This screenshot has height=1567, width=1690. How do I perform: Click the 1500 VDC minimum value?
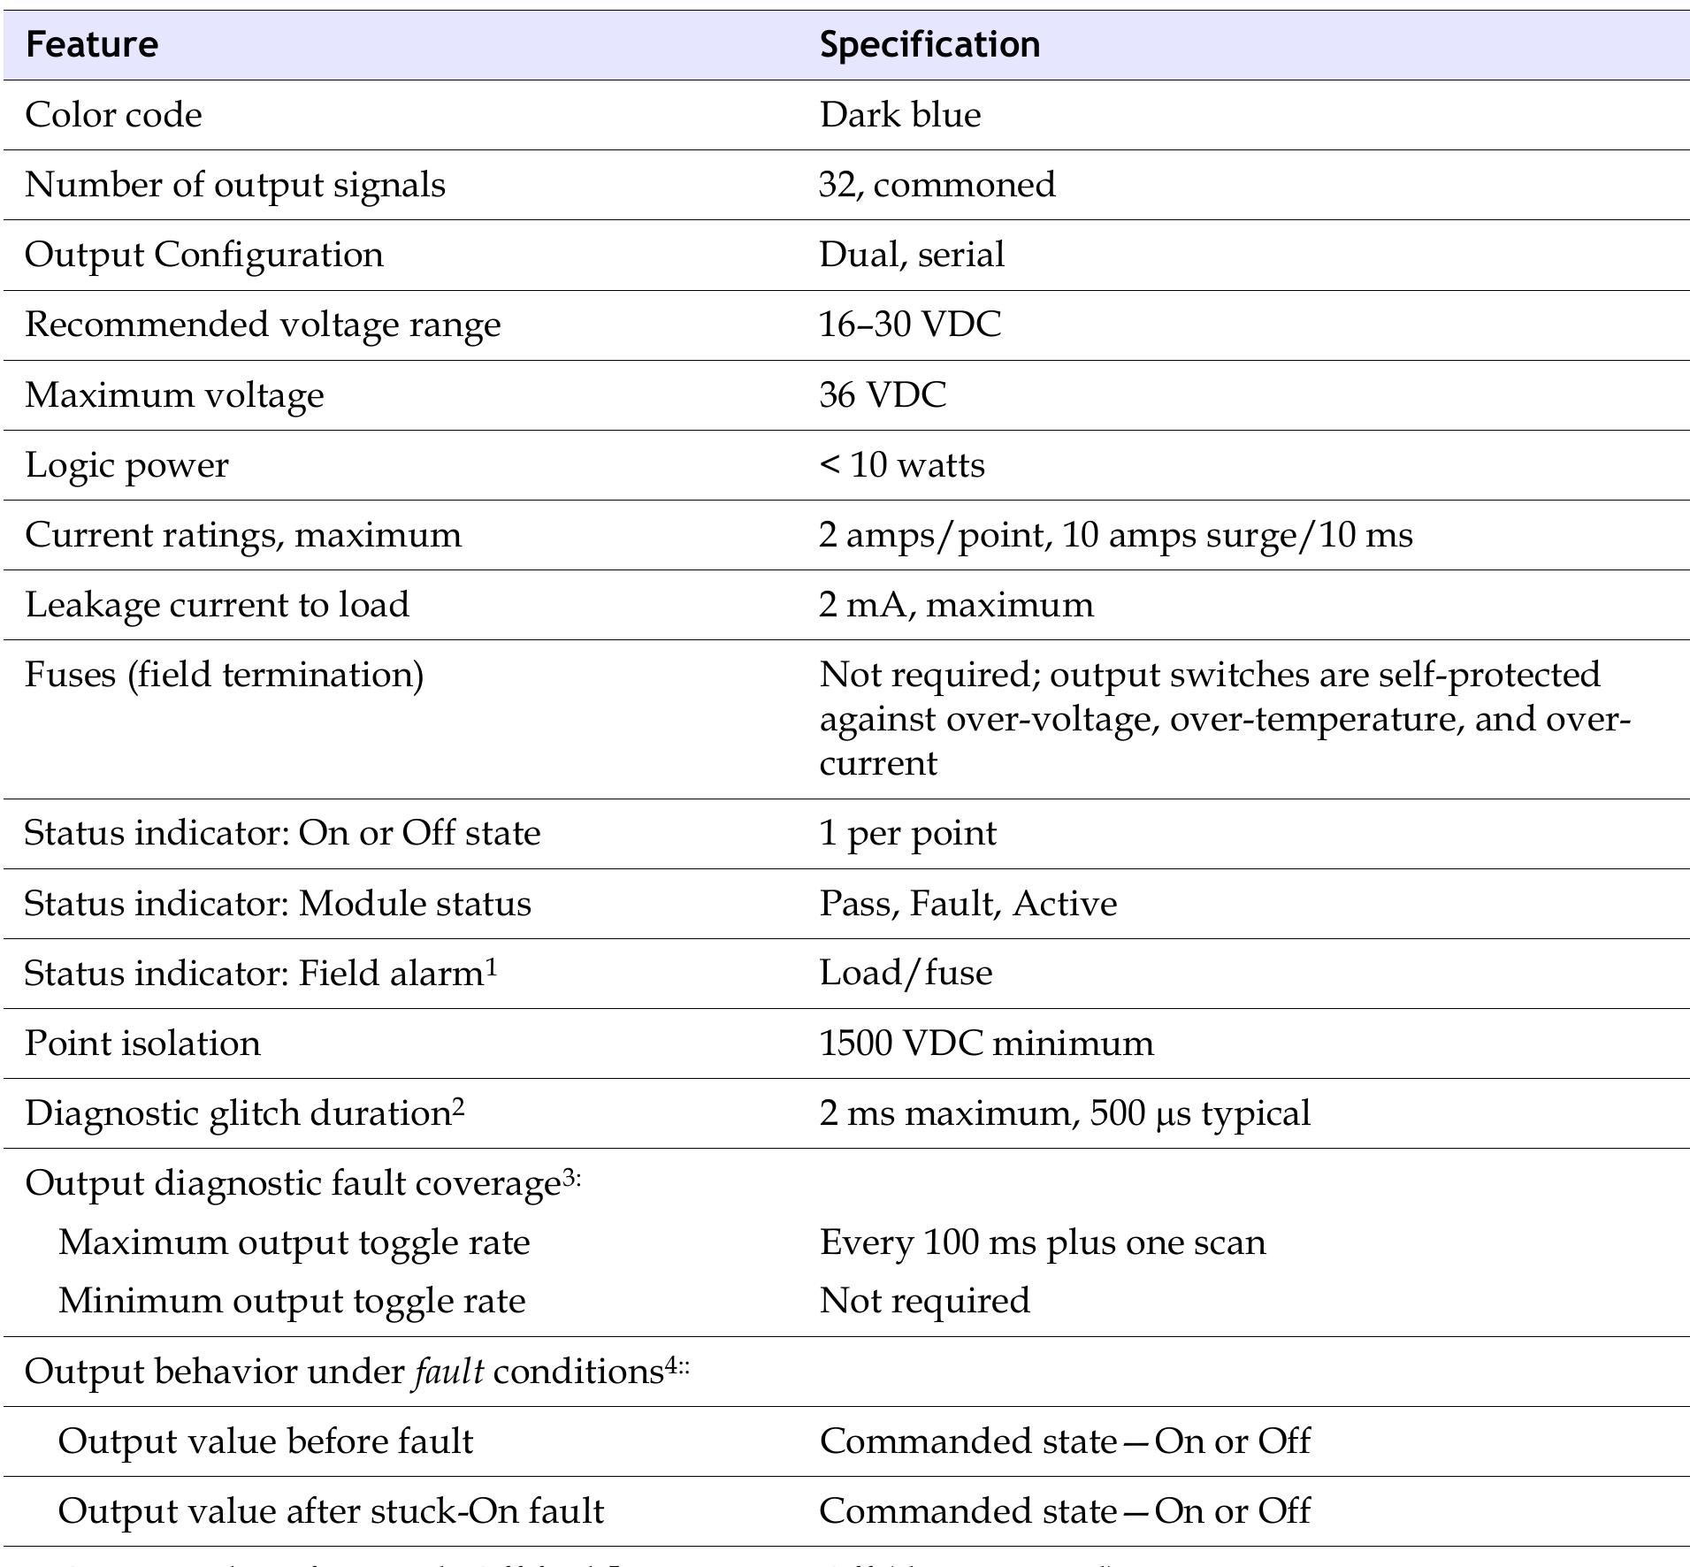[985, 1043]
